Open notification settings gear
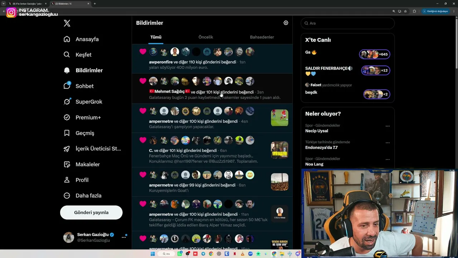 click(x=286, y=23)
